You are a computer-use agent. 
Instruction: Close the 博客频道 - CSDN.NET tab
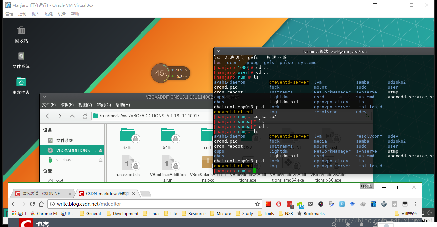[x=69, y=194]
